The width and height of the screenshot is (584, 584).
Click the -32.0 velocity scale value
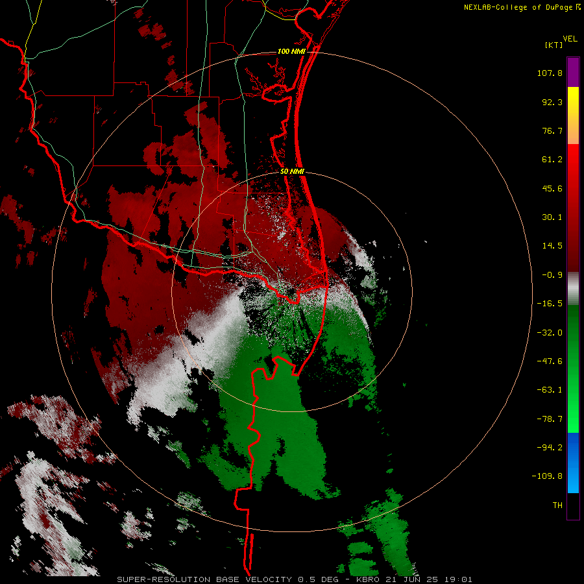pyautogui.click(x=550, y=333)
